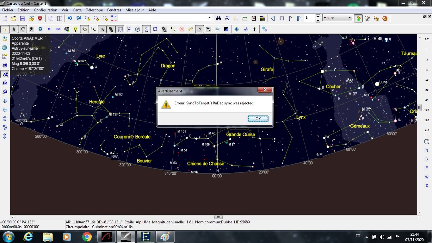
Task: Open the Configuration menu
Action: tap(46, 10)
